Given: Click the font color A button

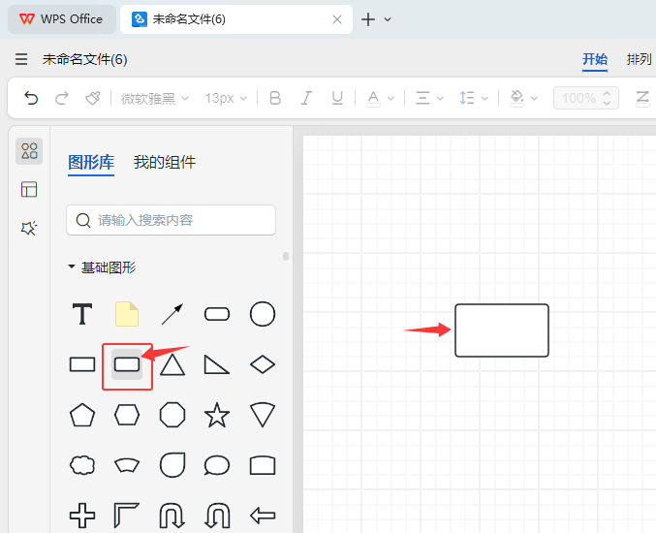Looking at the screenshot, I should [373, 98].
